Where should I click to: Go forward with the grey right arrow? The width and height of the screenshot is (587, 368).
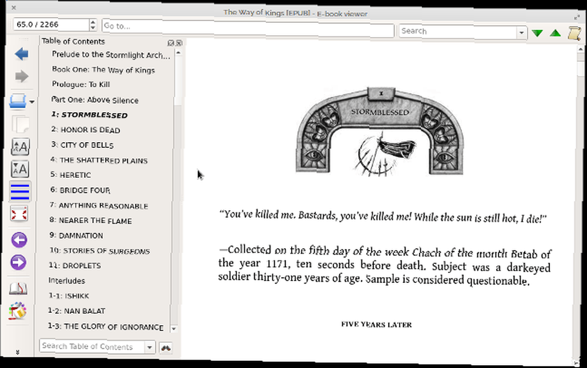click(21, 76)
